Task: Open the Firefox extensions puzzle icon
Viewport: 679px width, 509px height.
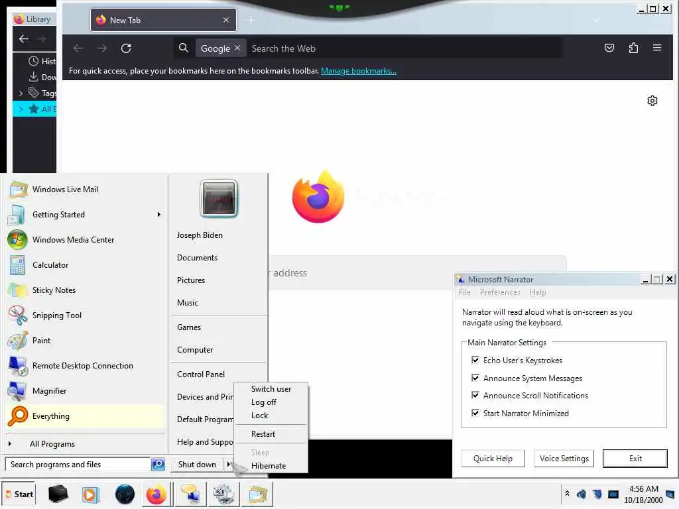Action: (633, 48)
